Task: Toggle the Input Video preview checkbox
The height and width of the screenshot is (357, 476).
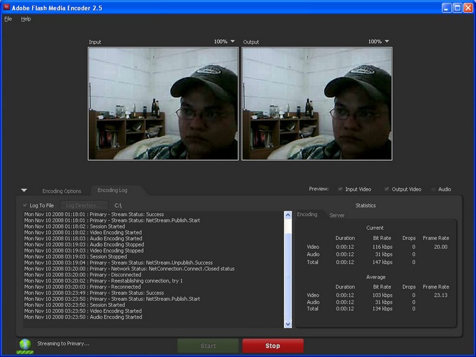Action: 341,189
